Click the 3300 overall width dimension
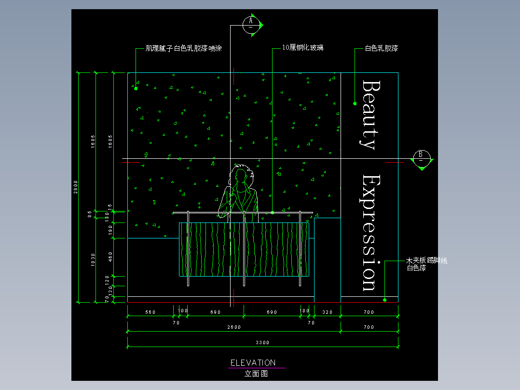Screen dimensions: 520x390 262,343
